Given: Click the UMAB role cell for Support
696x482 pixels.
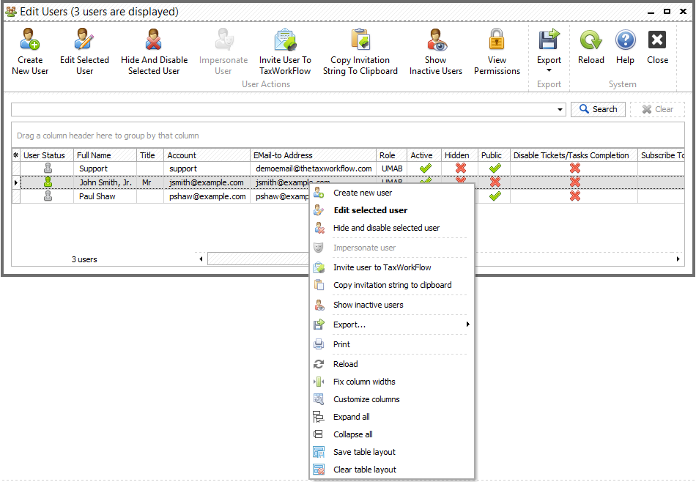Looking at the screenshot, I should (392, 168).
